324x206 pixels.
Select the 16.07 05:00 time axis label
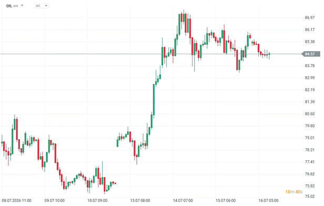click(268, 200)
